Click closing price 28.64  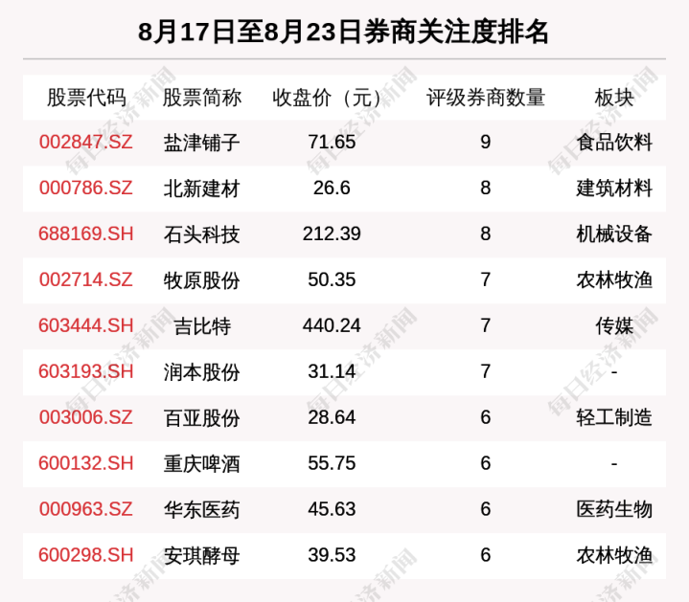tap(332, 417)
